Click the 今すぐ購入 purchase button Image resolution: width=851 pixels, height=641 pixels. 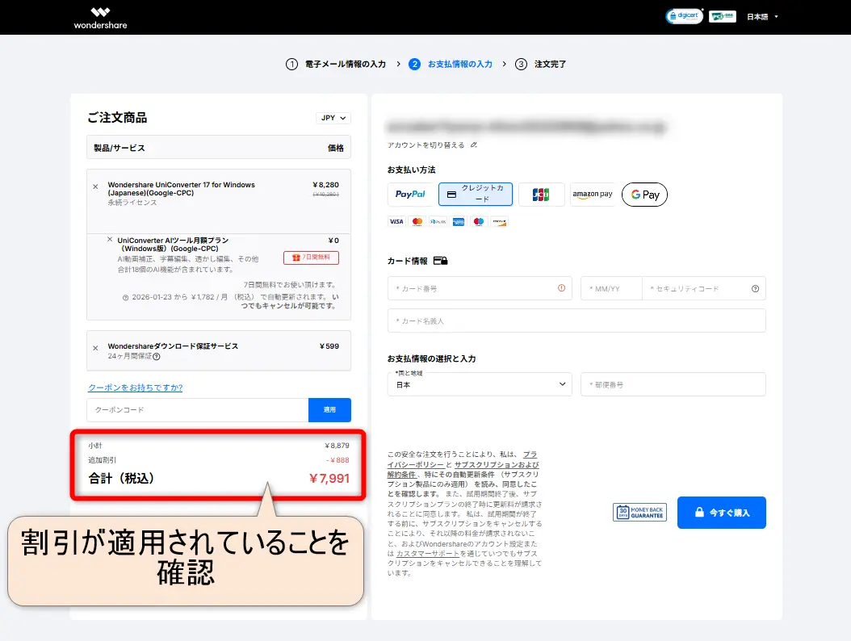721,513
